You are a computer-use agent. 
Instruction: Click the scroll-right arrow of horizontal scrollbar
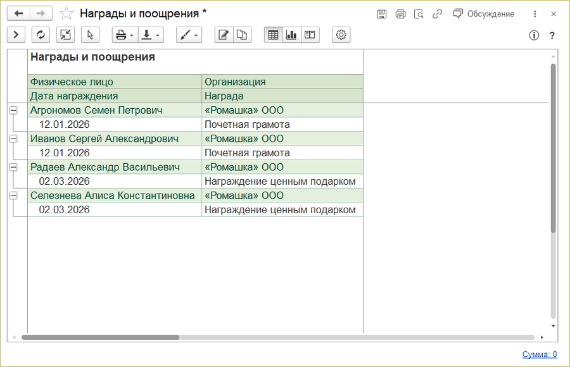(x=541, y=337)
